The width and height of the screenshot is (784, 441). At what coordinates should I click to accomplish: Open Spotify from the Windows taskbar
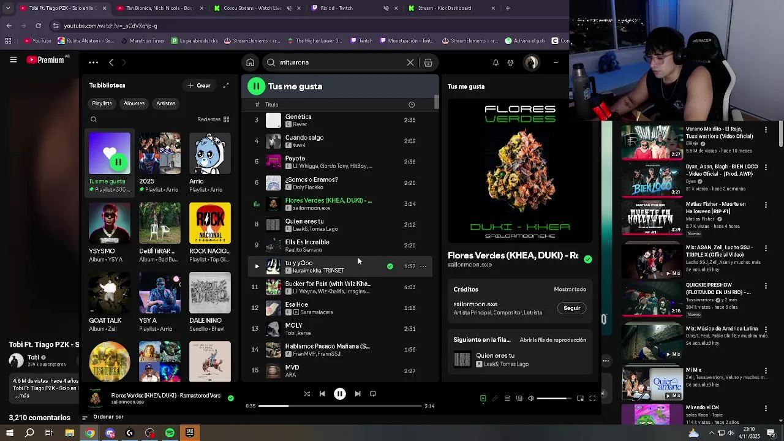[170, 433]
